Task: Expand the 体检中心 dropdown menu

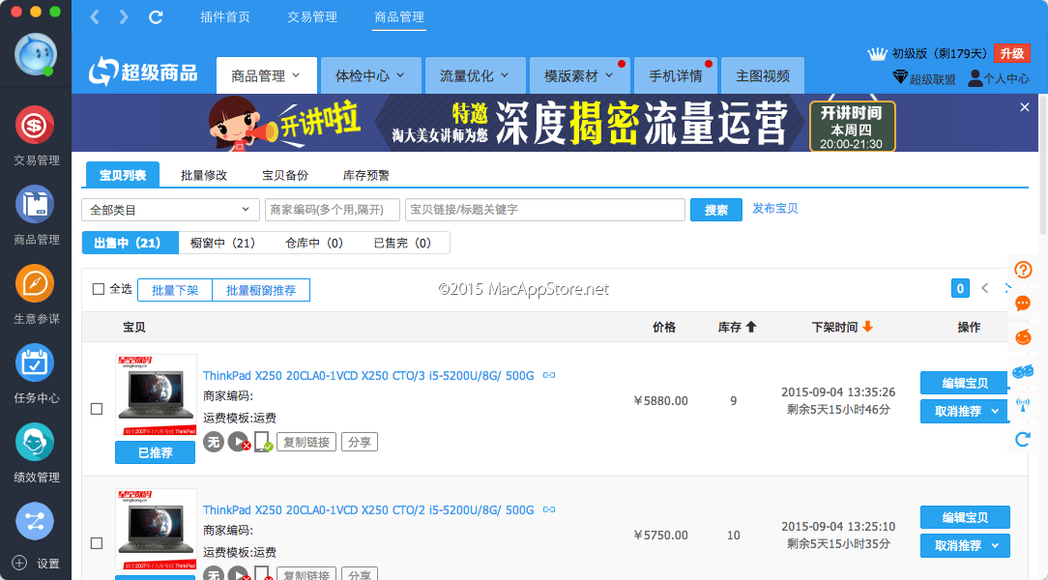Action: pyautogui.click(x=371, y=75)
